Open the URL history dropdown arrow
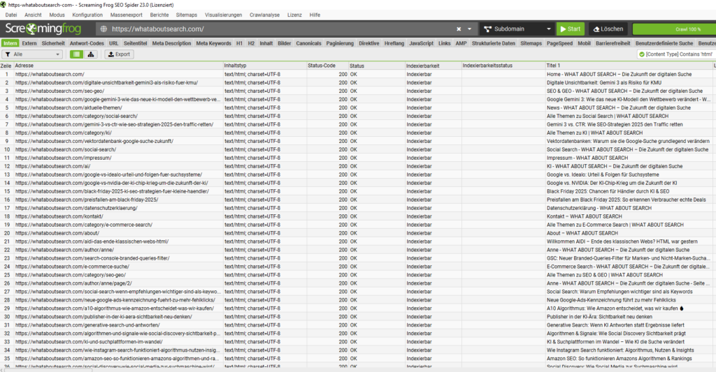The image size is (716, 372). pyautogui.click(x=469, y=29)
